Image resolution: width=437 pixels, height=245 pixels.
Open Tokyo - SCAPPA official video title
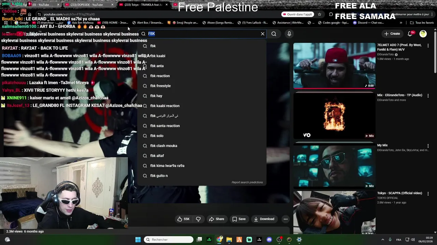[x=399, y=193]
